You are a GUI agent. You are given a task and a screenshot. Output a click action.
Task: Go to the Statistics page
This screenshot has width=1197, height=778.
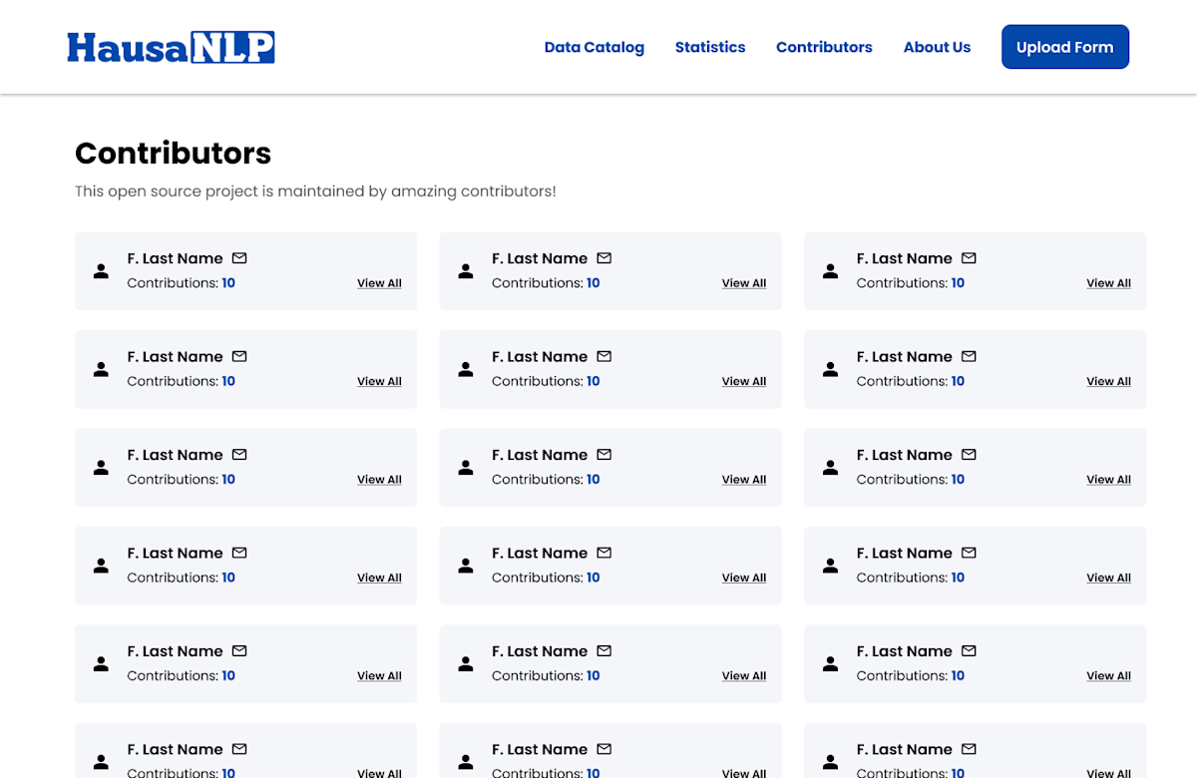710,47
